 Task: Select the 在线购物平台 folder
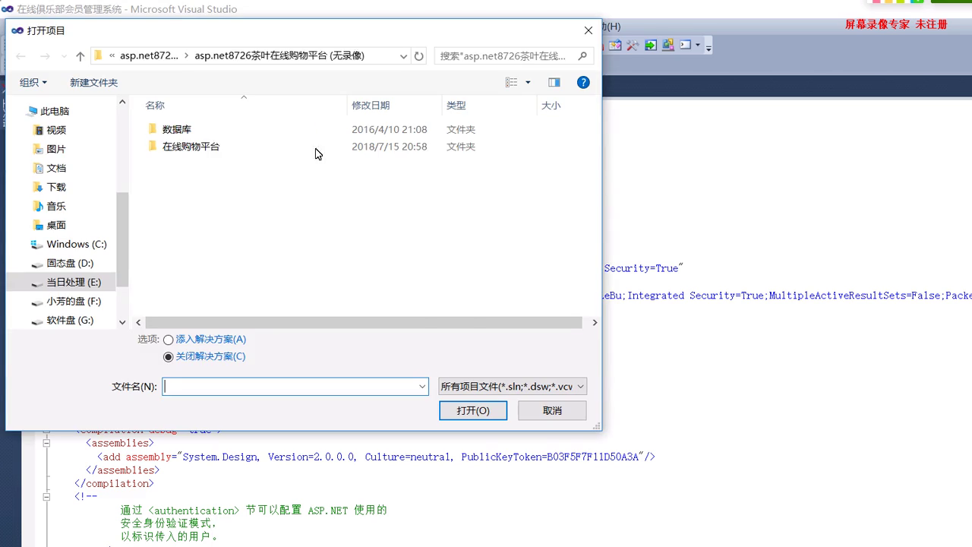tap(191, 147)
